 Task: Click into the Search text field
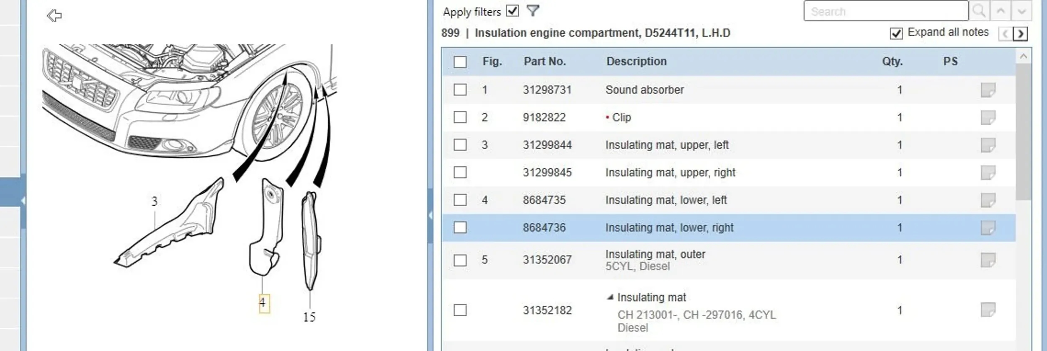coord(886,11)
